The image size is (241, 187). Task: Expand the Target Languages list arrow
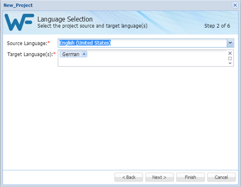coord(230,63)
